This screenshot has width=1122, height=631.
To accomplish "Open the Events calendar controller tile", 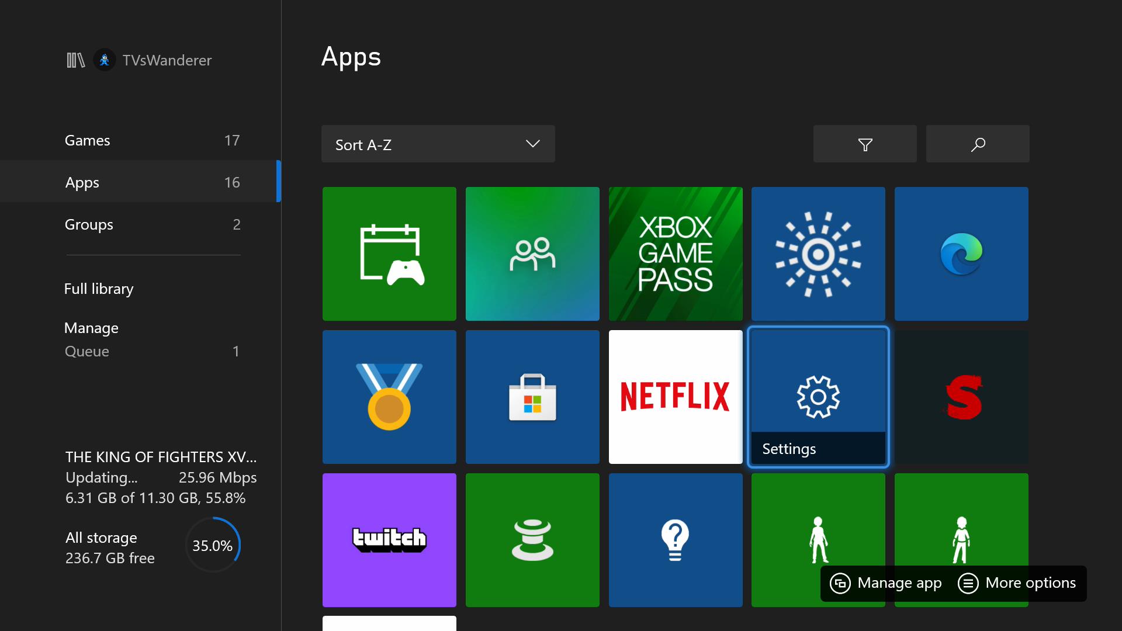I will click(x=389, y=254).
